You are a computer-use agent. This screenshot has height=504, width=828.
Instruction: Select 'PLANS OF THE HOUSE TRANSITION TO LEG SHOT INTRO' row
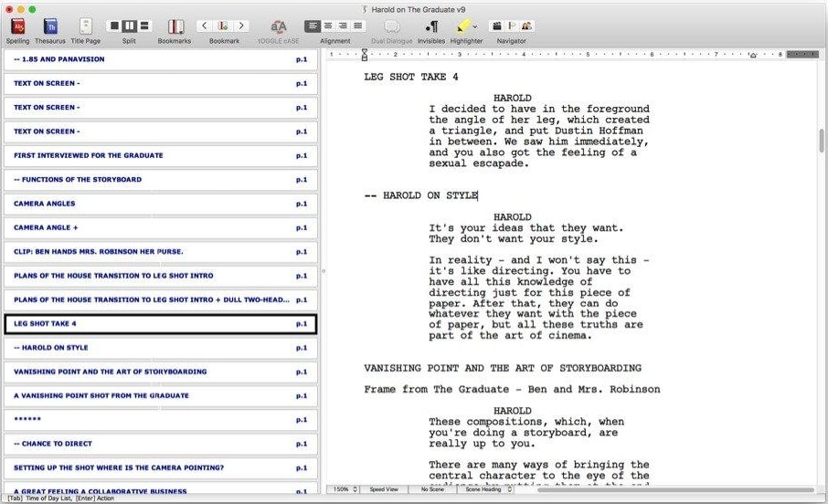point(161,276)
